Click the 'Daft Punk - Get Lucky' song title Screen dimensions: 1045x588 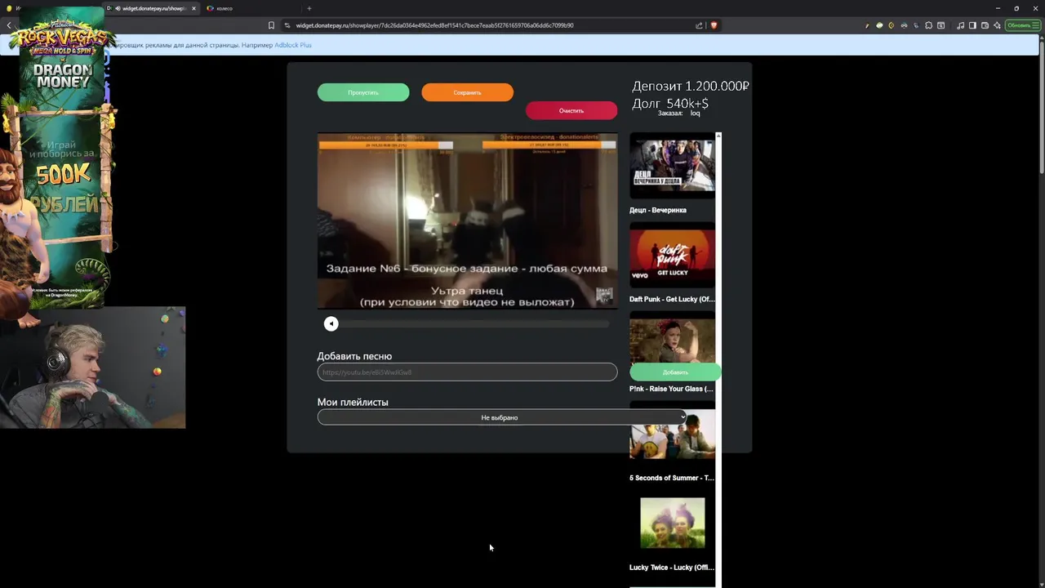point(672,299)
